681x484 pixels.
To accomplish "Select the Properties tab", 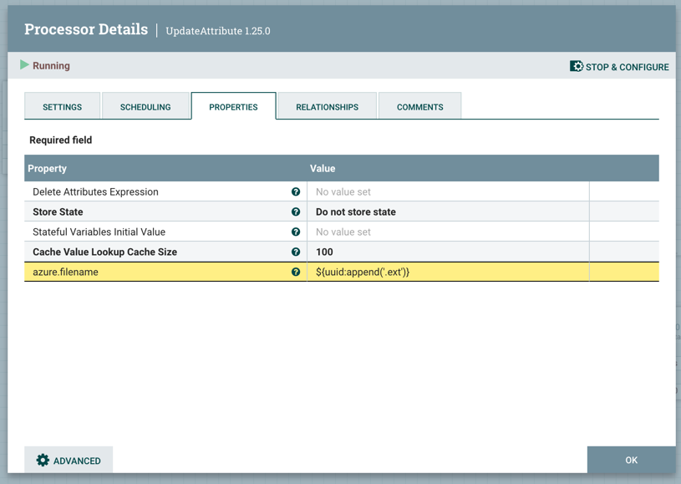I will (x=233, y=106).
